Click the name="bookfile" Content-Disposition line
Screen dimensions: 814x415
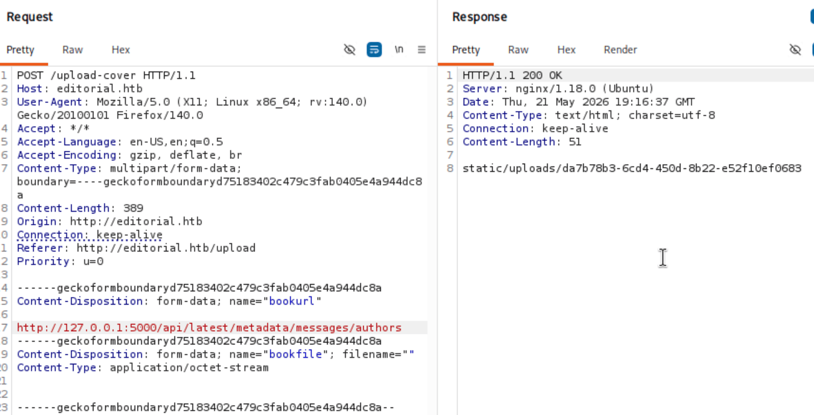pyautogui.click(x=215, y=354)
